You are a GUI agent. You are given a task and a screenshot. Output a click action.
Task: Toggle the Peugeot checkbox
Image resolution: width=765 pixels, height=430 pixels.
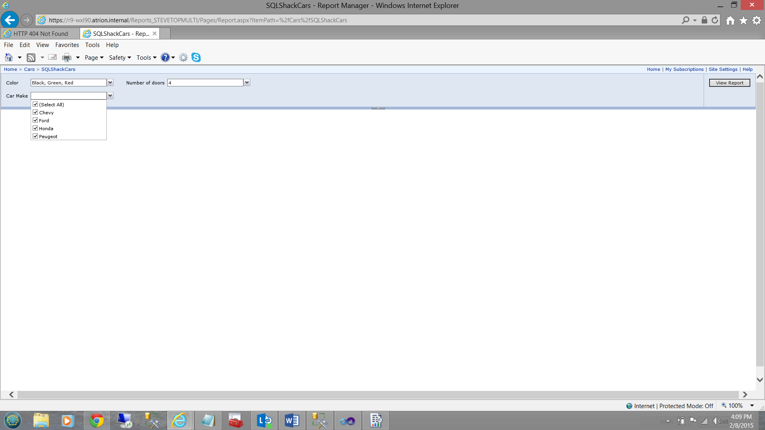35,136
